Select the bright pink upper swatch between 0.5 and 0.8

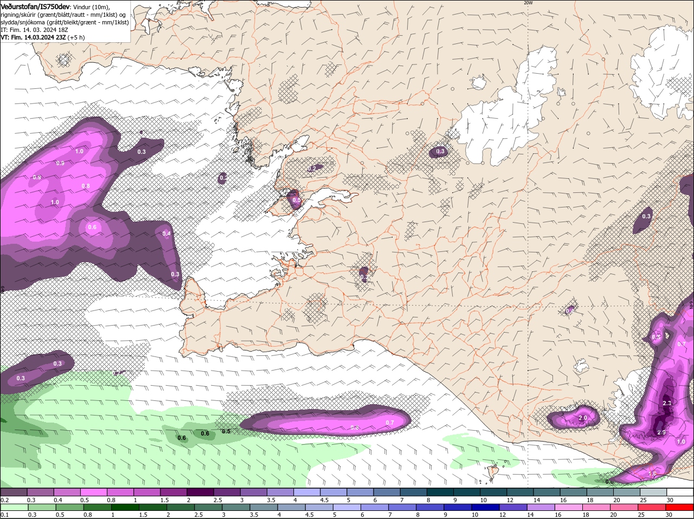pos(93,492)
